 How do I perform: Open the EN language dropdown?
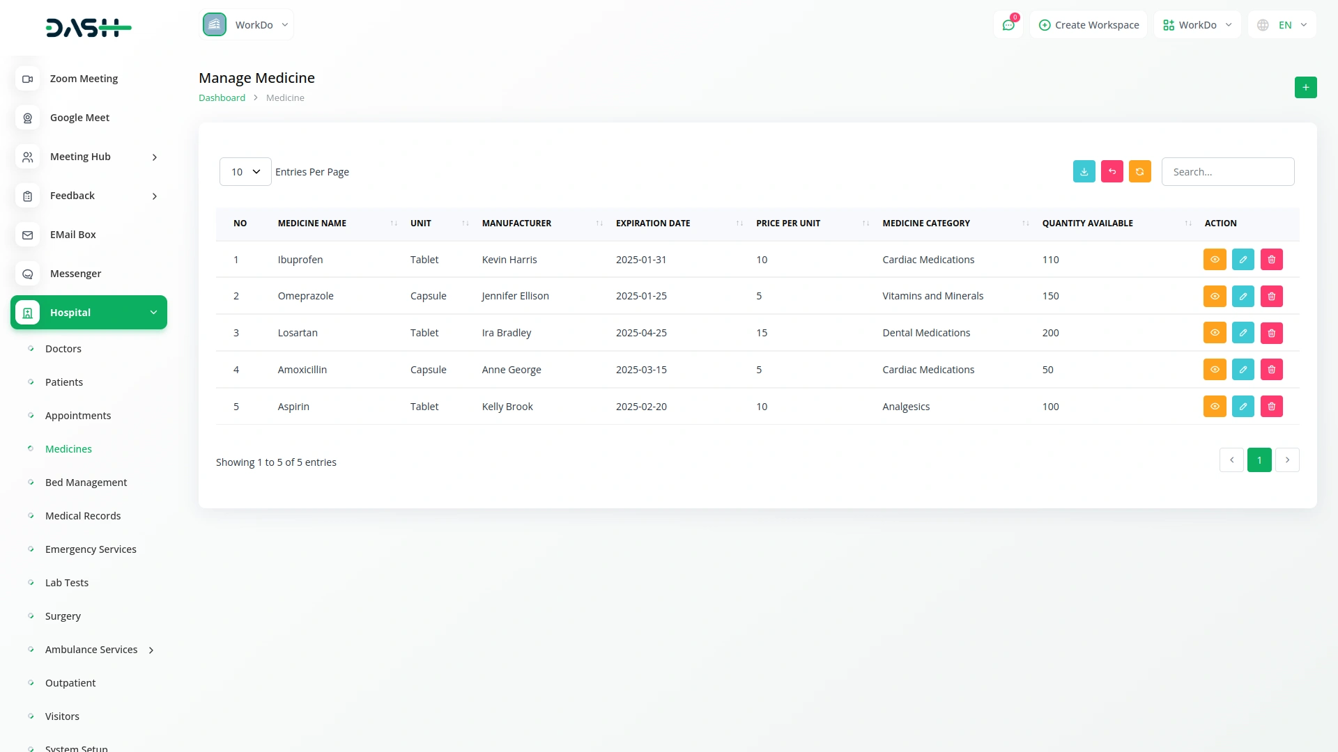(1282, 25)
